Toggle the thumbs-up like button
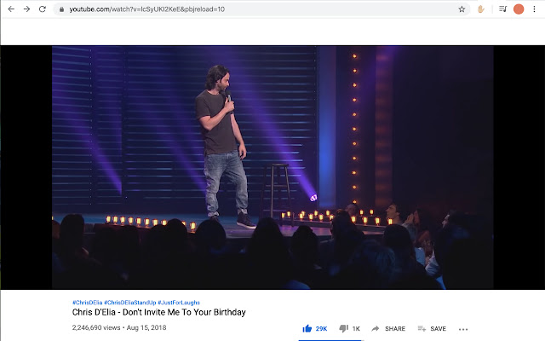Image resolution: width=545 pixels, height=341 pixels. tap(308, 328)
